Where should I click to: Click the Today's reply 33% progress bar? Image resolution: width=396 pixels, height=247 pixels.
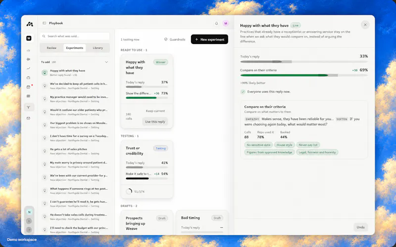tap(304, 62)
